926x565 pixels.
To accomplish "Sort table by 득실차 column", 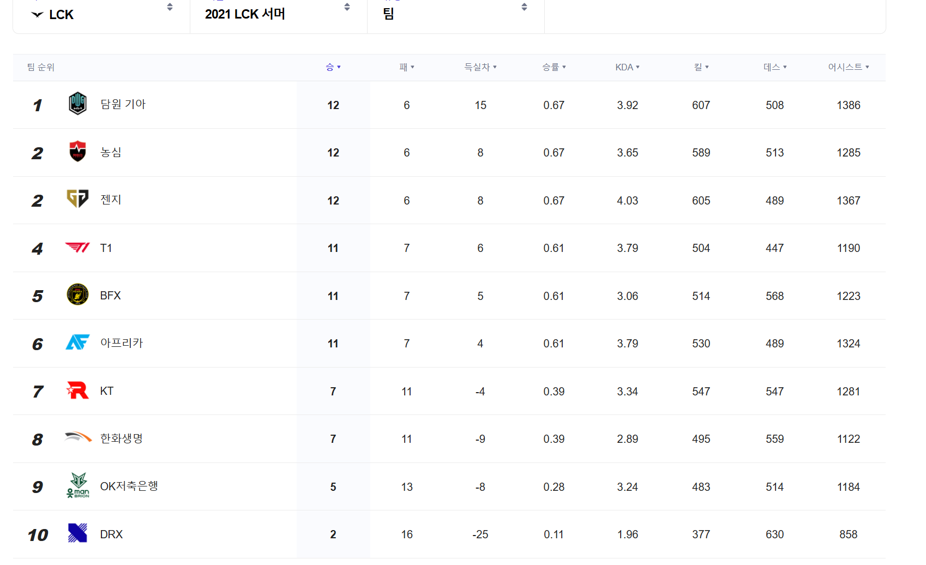I will point(480,67).
